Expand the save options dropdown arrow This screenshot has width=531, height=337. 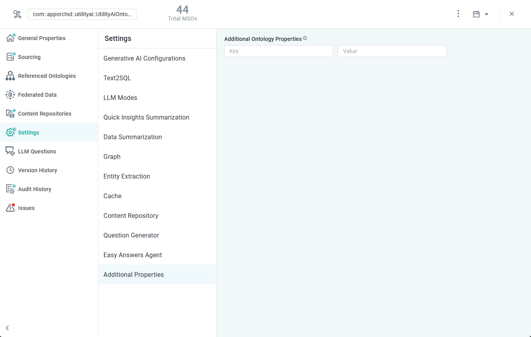click(x=487, y=14)
